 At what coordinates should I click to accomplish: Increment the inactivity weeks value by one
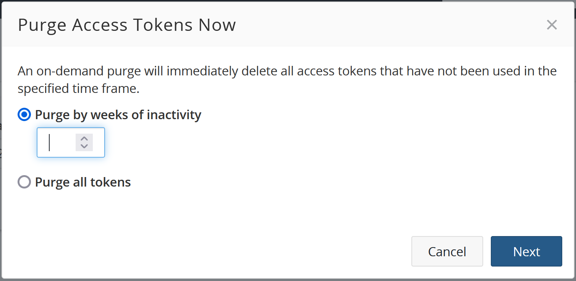tap(84, 139)
